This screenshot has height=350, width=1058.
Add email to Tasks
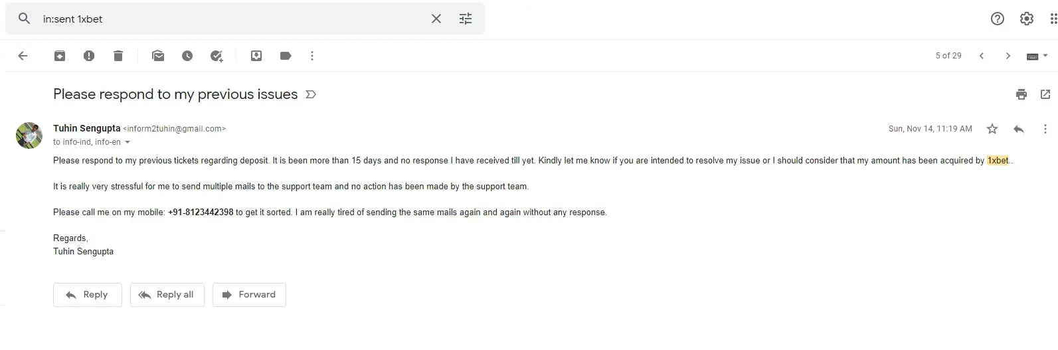217,56
